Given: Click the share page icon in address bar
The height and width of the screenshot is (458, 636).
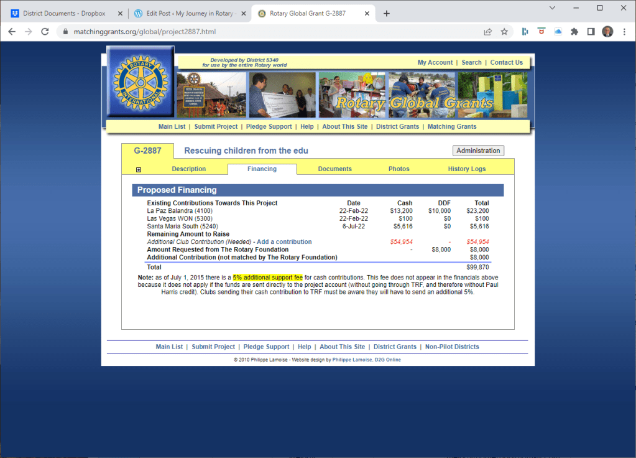Looking at the screenshot, I should click(488, 32).
